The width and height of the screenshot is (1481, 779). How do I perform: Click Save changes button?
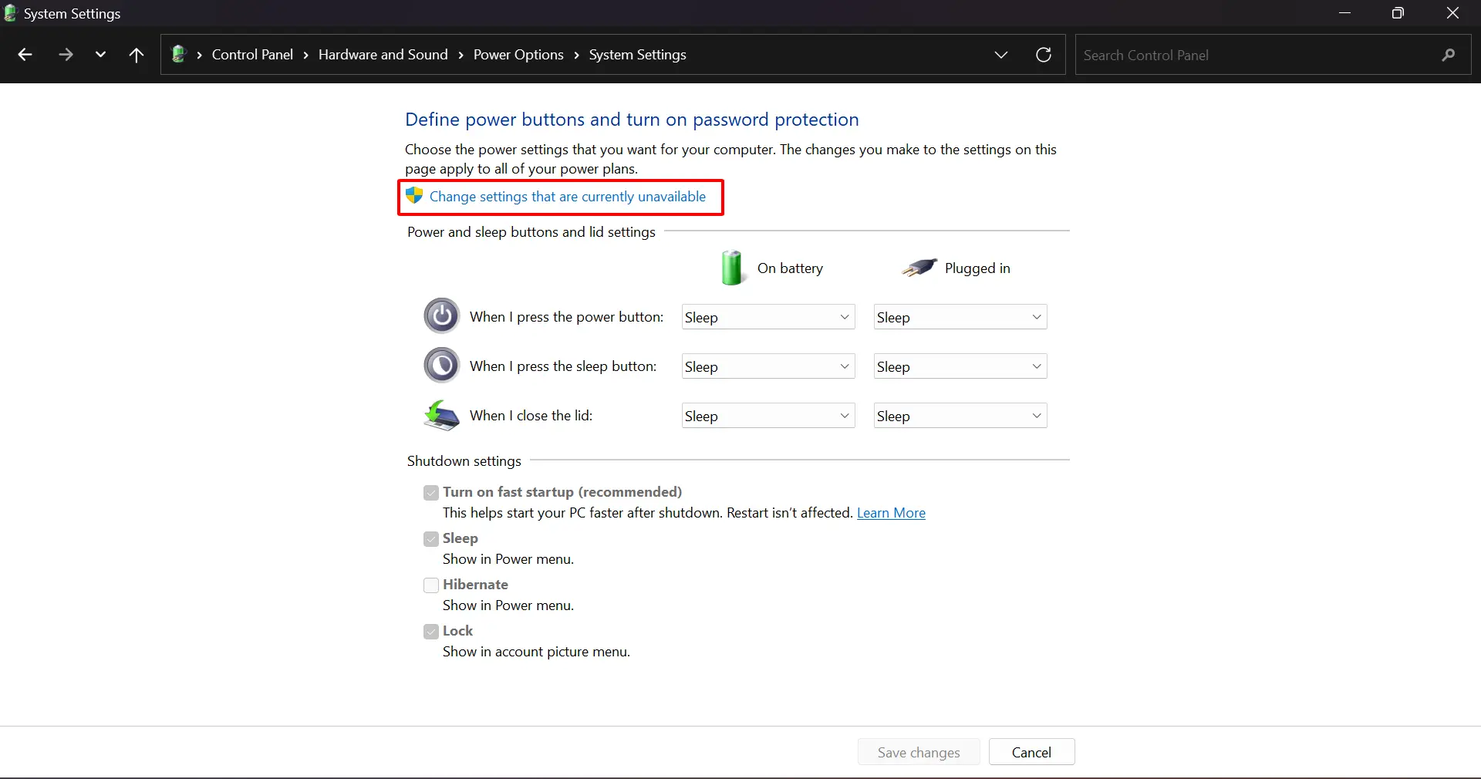919,752
